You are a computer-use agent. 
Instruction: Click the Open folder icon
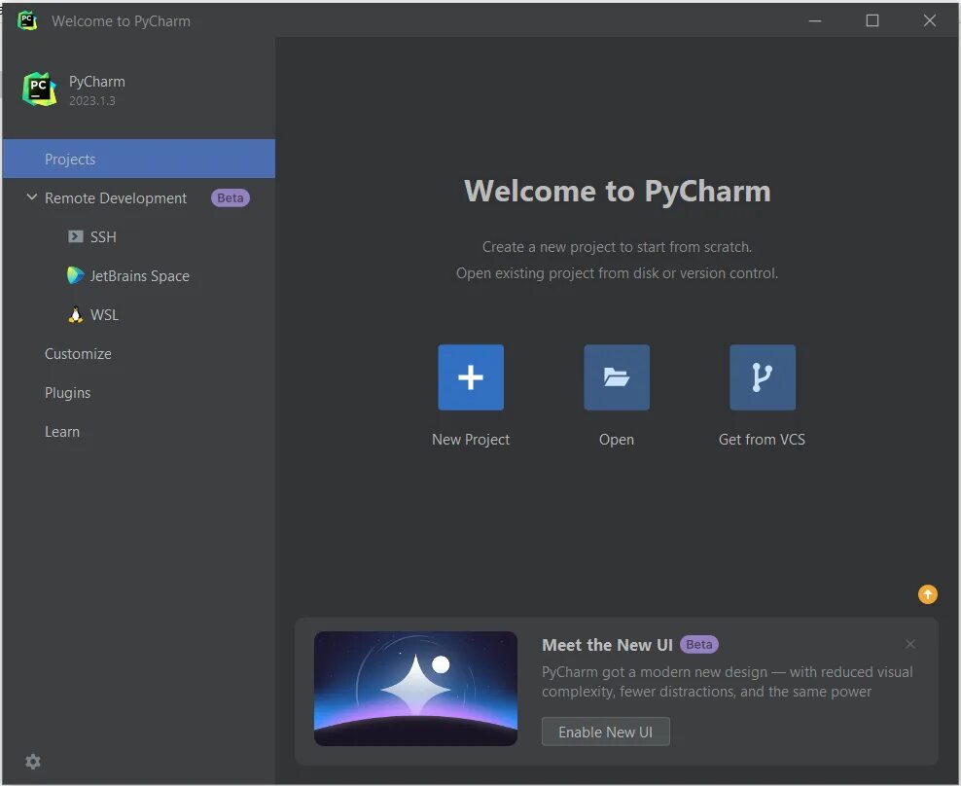(617, 377)
